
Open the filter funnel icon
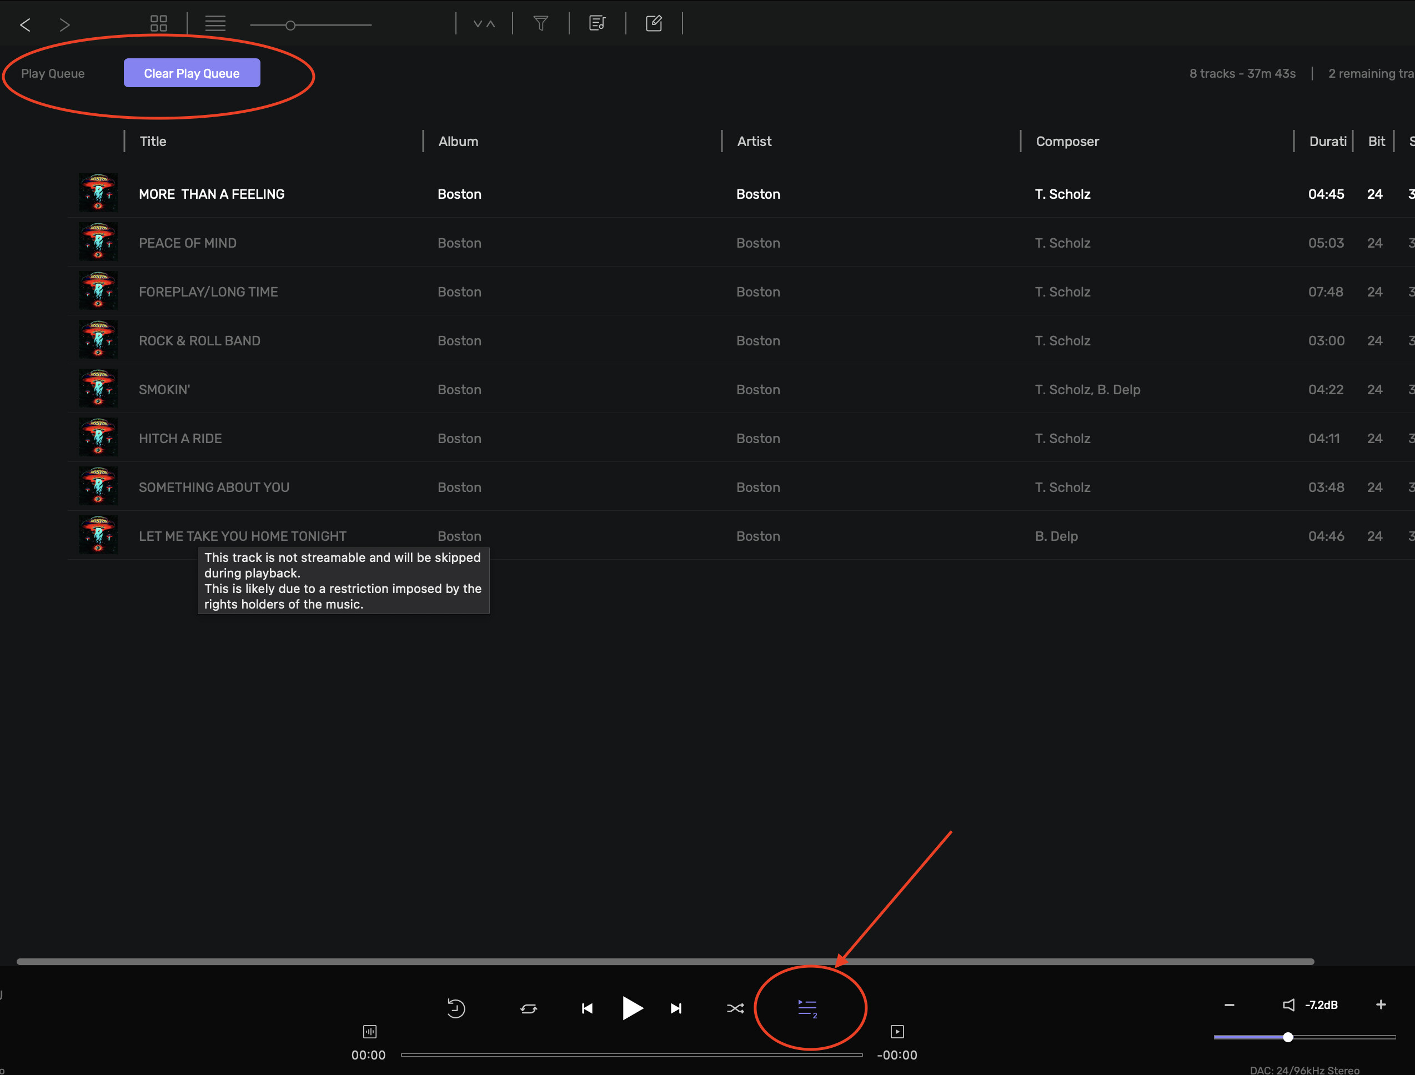click(x=541, y=24)
